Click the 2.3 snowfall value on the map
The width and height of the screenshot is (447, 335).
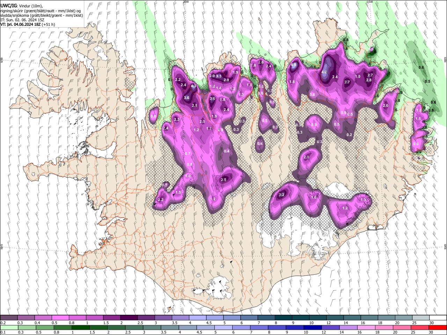(176, 119)
